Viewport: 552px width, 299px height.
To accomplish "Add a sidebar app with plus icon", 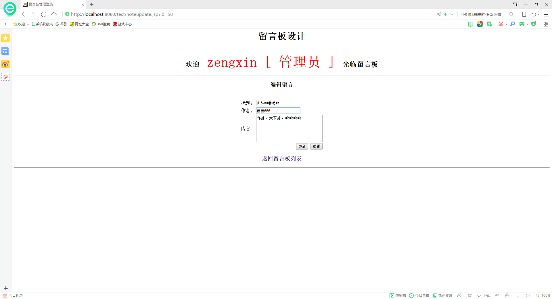I will pyautogui.click(x=6, y=288).
